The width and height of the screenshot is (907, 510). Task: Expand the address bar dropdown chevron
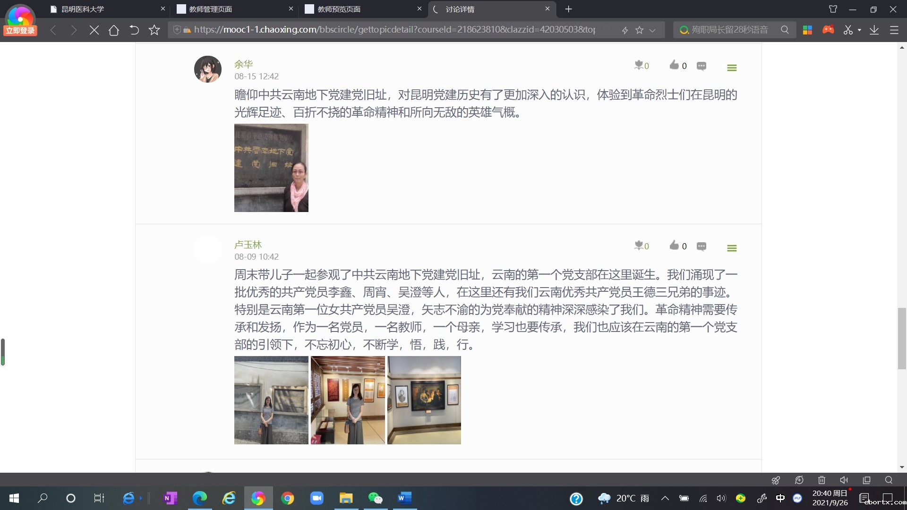click(x=652, y=30)
